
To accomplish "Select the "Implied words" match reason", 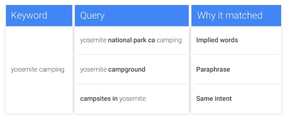I will [217, 40].
